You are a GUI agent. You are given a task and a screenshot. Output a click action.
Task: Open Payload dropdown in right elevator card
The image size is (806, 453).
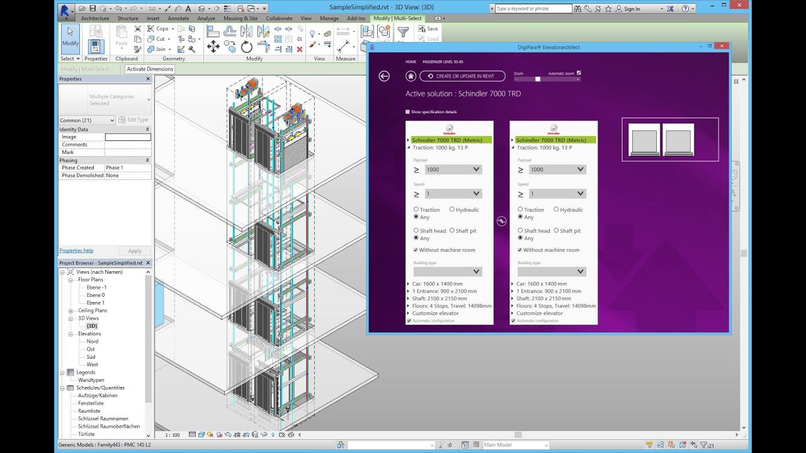coord(557,169)
